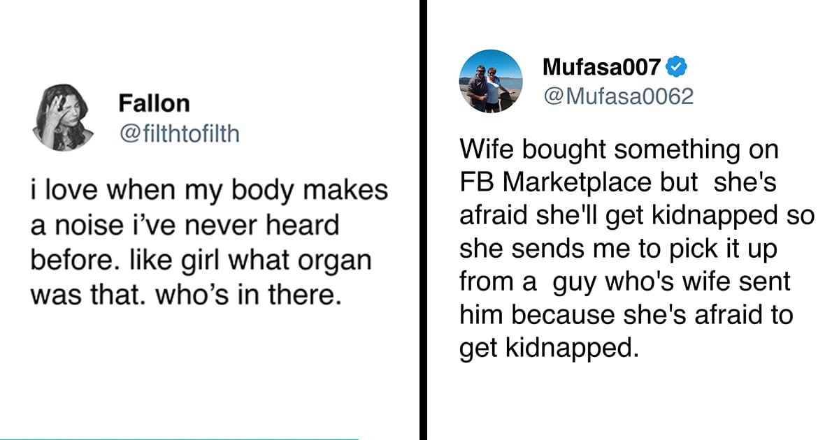Click the final line "get kidnapped."
The width and height of the screenshot is (839, 440).
(x=549, y=347)
